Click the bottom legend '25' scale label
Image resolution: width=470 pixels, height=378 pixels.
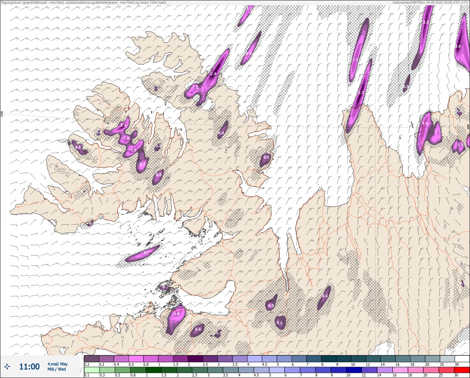[x=441, y=375]
